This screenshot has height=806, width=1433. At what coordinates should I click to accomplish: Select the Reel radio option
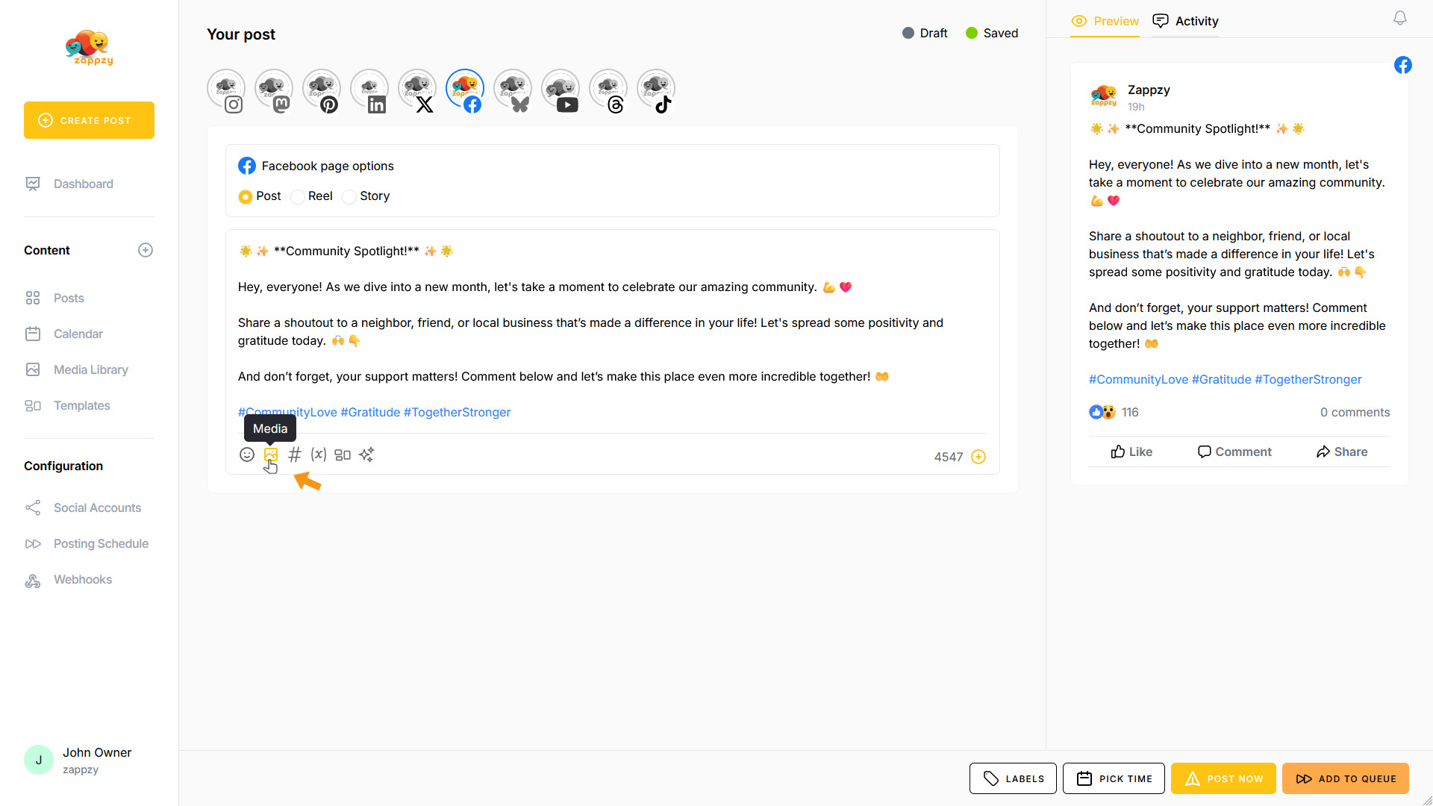point(298,197)
